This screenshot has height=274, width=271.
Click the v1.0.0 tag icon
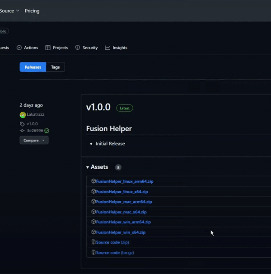pyautogui.click(x=22, y=124)
